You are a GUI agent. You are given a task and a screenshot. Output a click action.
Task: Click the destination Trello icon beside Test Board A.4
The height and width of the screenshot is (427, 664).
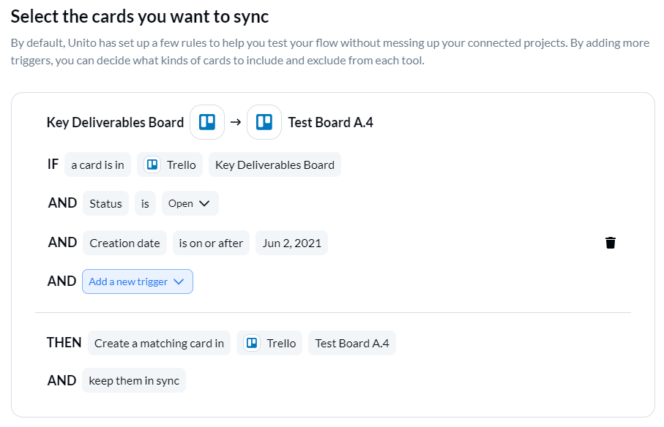pyautogui.click(x=264, y=122)
